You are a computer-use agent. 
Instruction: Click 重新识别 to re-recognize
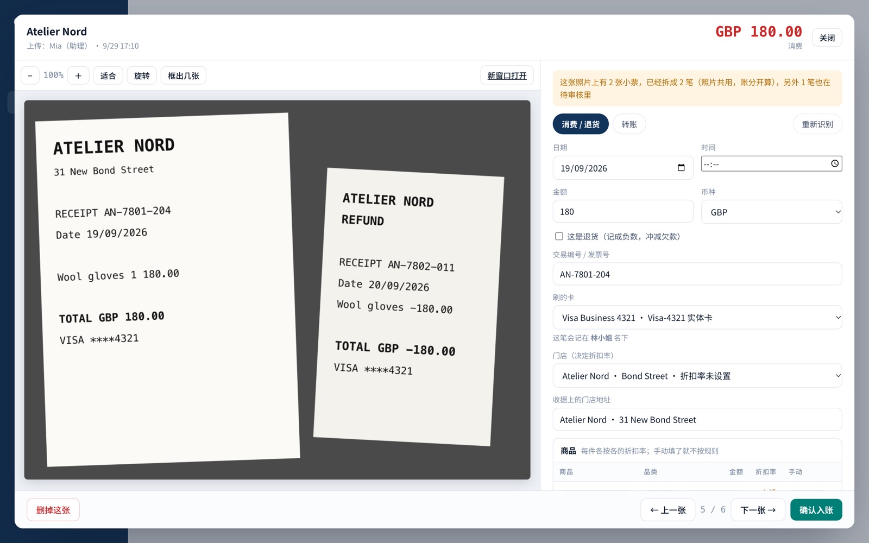817,124
